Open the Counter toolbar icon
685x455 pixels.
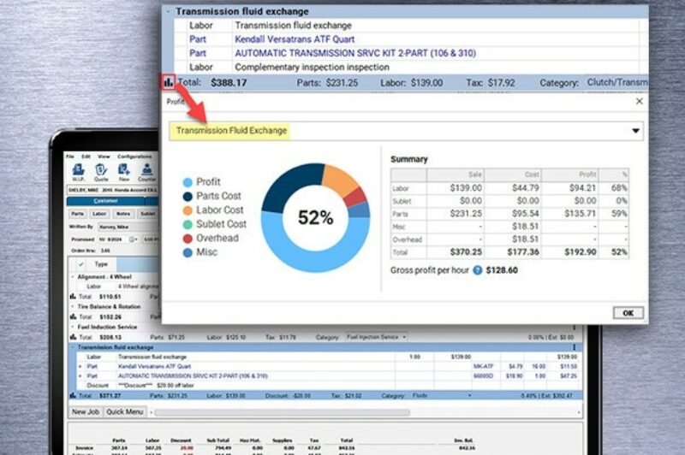point(146,172)
